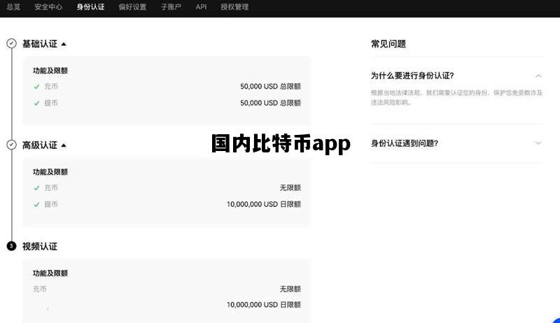Click the 为什么要进行身份认证? question text
The height and width of the screenshot is (323, 560).
[x=412, y=76]
